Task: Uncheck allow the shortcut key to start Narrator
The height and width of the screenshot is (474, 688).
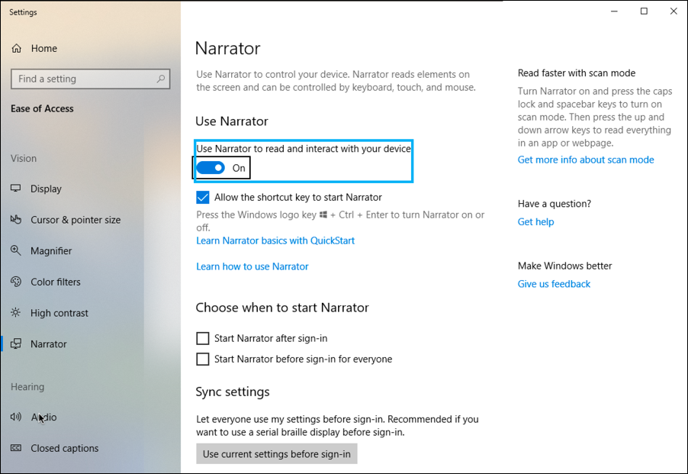Action: tap(202, 197)
